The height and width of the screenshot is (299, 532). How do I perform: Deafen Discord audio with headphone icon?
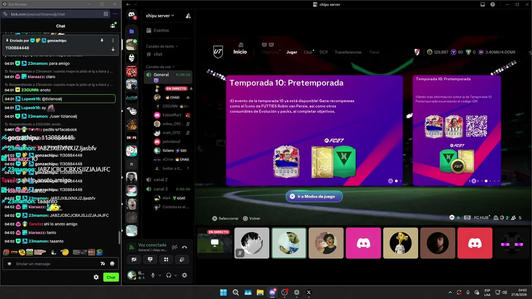tap(169, 275)
